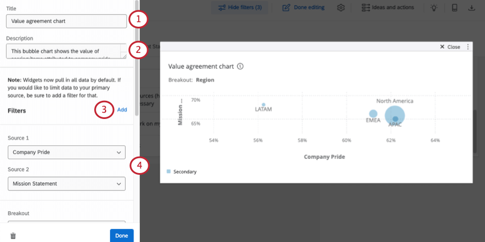
Task: Click the trash delete widget icon
Action: tap(13, 236)
